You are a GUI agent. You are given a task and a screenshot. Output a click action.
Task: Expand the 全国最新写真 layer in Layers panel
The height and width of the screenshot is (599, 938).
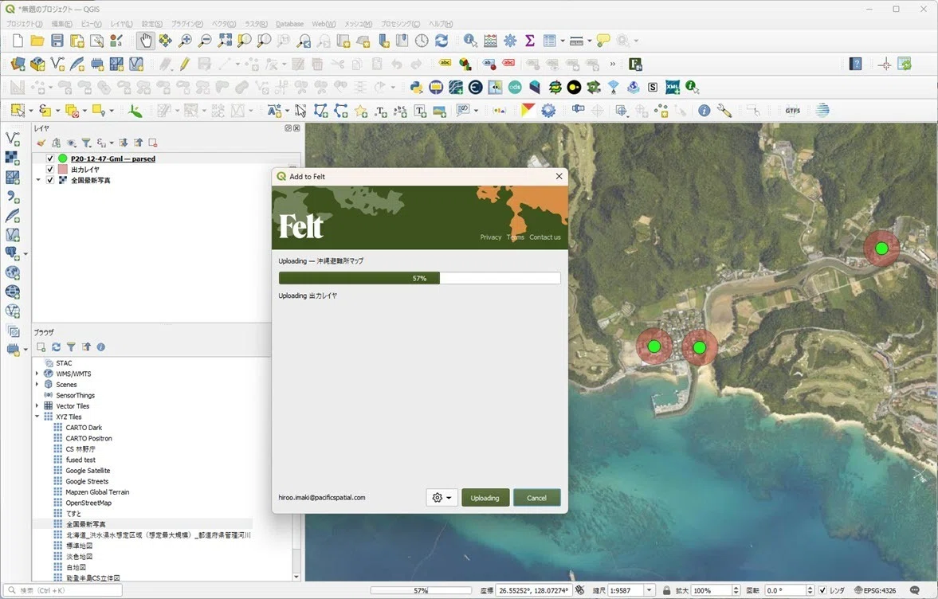click(38, 180)
